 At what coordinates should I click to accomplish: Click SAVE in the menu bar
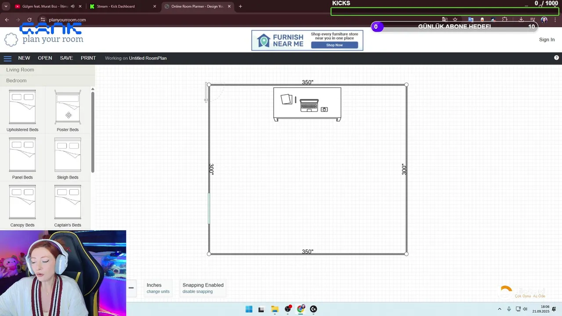(x=66, y=58)
